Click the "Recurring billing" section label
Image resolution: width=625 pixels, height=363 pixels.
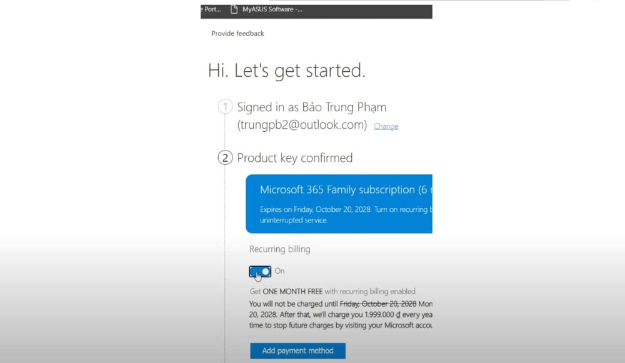[279, 249]
